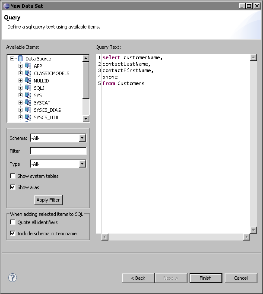Click query text scroll right arrow
Viewport: 263px width, 294px height.
[x=247, y=237]
